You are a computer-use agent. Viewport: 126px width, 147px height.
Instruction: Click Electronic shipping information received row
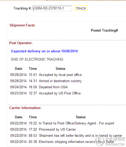62,142
